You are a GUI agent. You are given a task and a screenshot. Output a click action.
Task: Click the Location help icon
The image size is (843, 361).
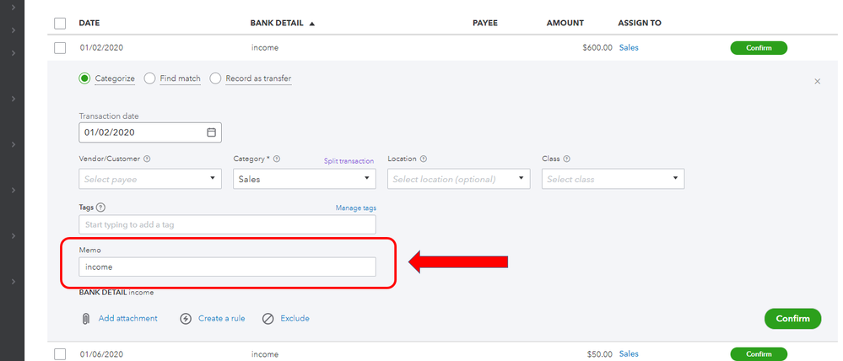(x=423, y=159)
